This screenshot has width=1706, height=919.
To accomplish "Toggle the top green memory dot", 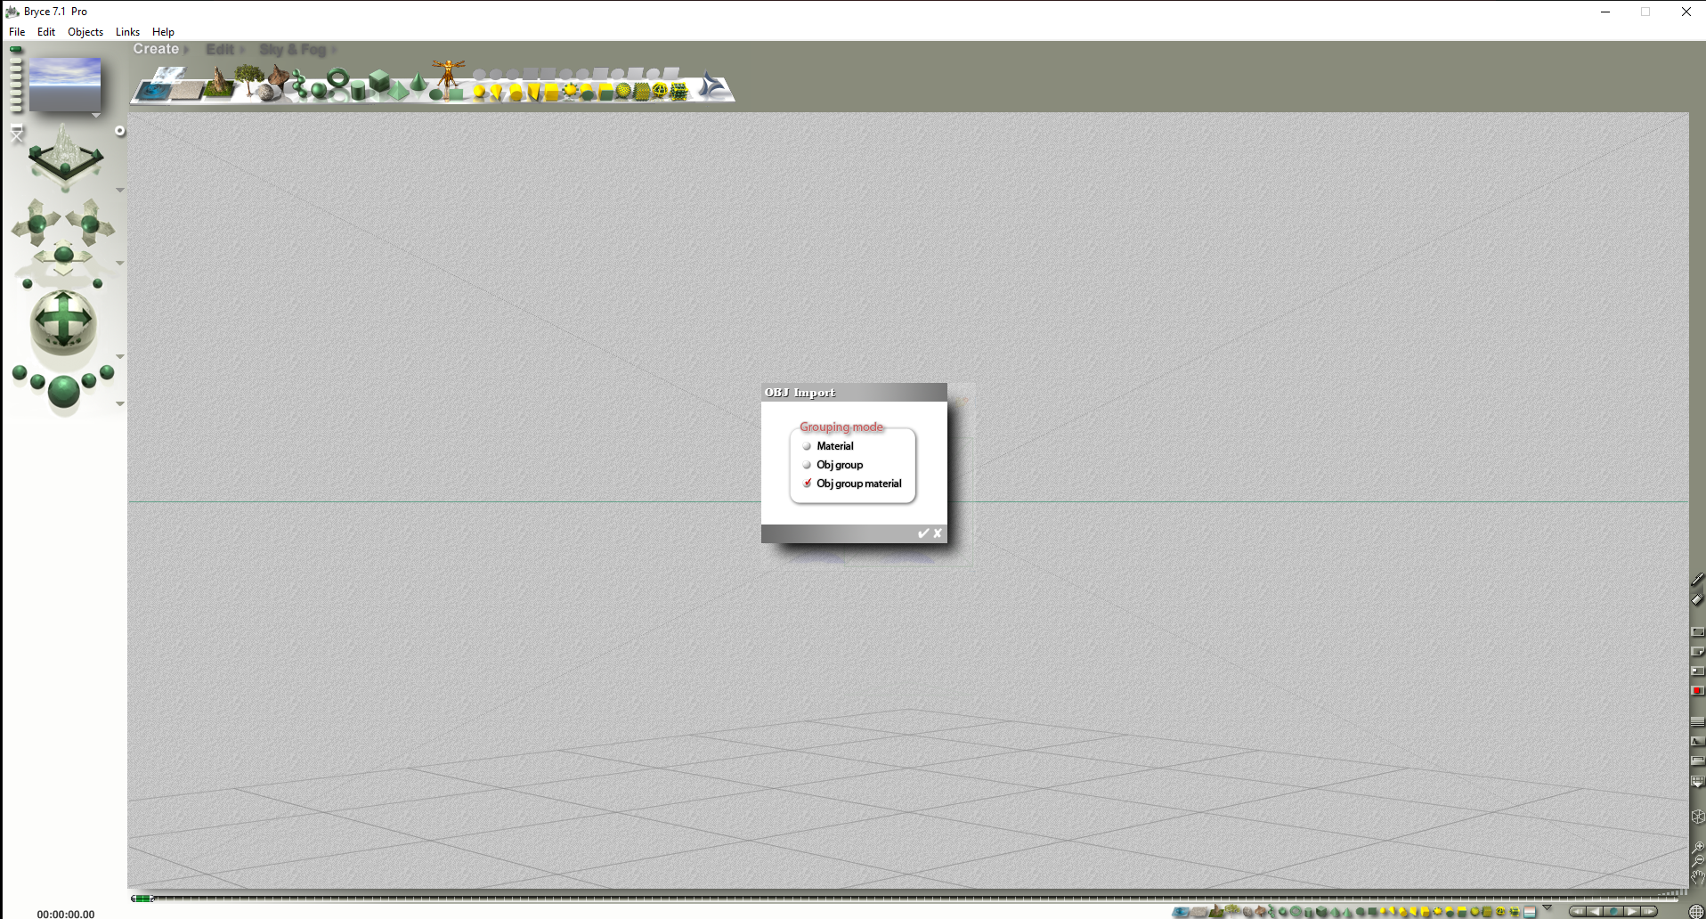I will (x=16, y=50).
